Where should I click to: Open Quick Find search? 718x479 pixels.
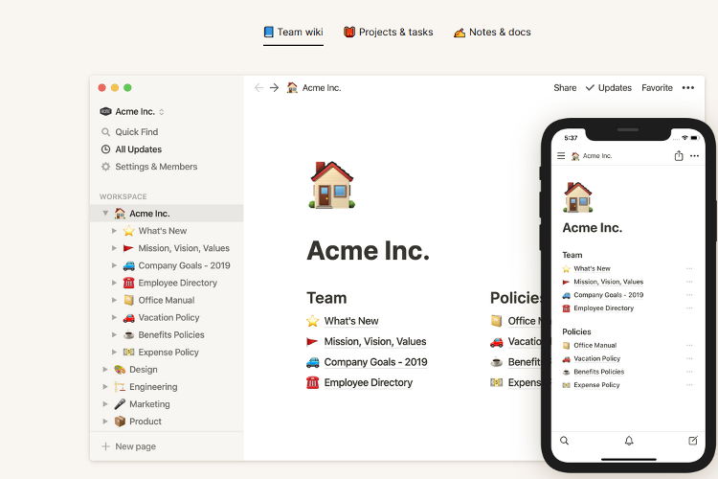click(129, 132)
